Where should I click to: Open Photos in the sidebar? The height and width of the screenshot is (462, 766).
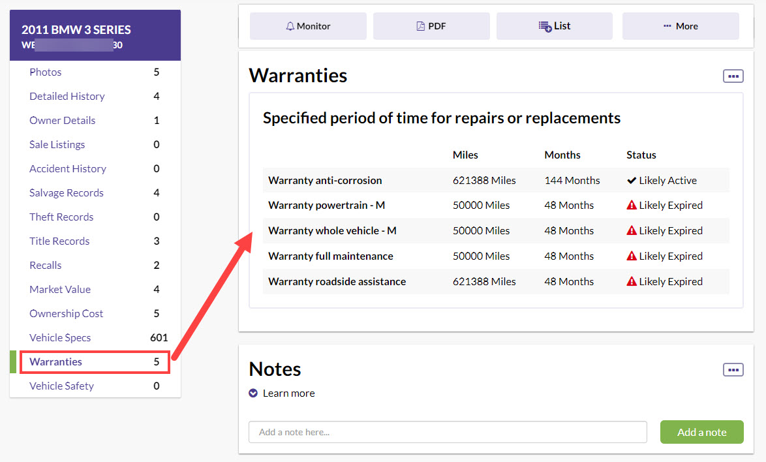[x=46, y=72]
